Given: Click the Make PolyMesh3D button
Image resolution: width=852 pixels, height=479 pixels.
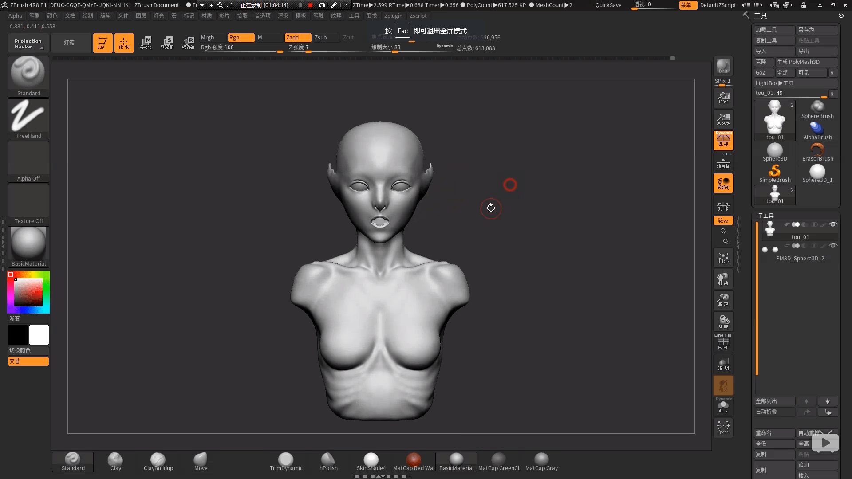Looking at the screenshot, I should pyautogui.click(x=806, y=62).
